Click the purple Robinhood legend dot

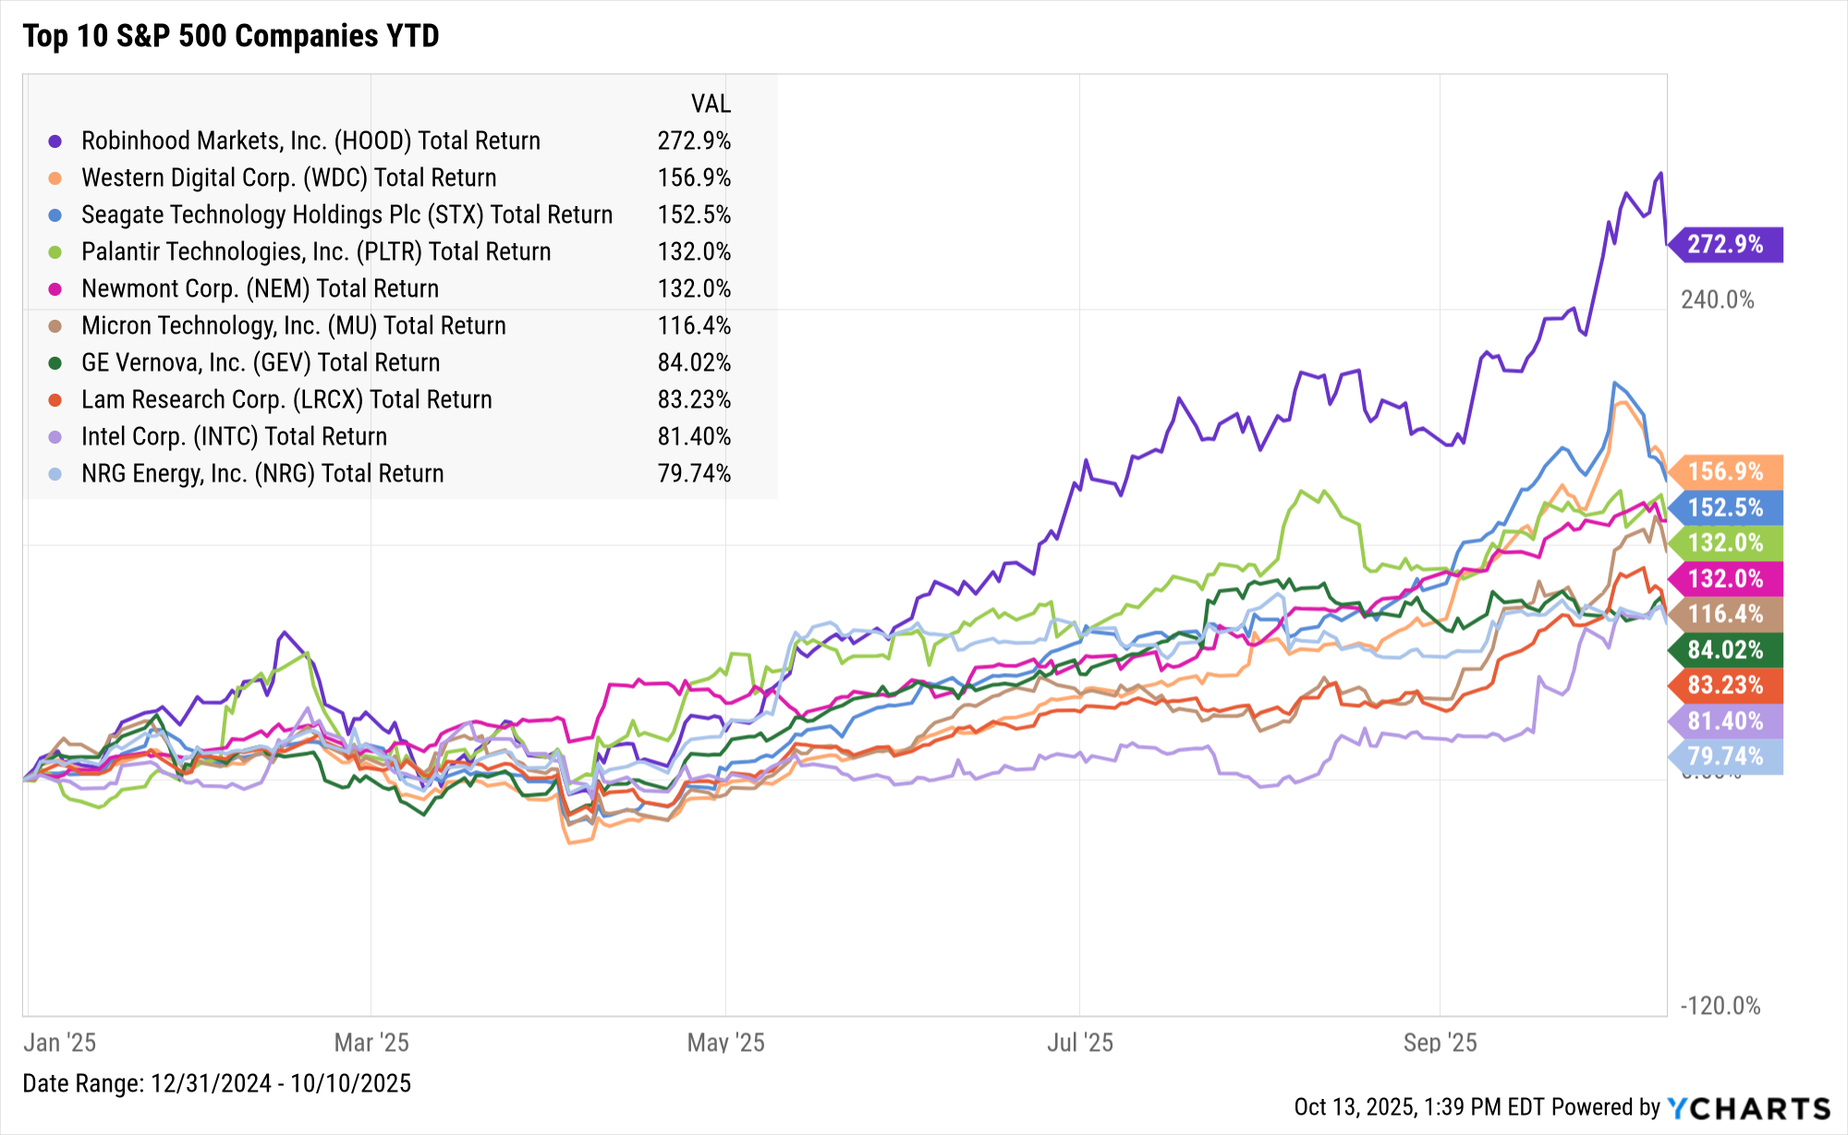(x=55, y=141)
